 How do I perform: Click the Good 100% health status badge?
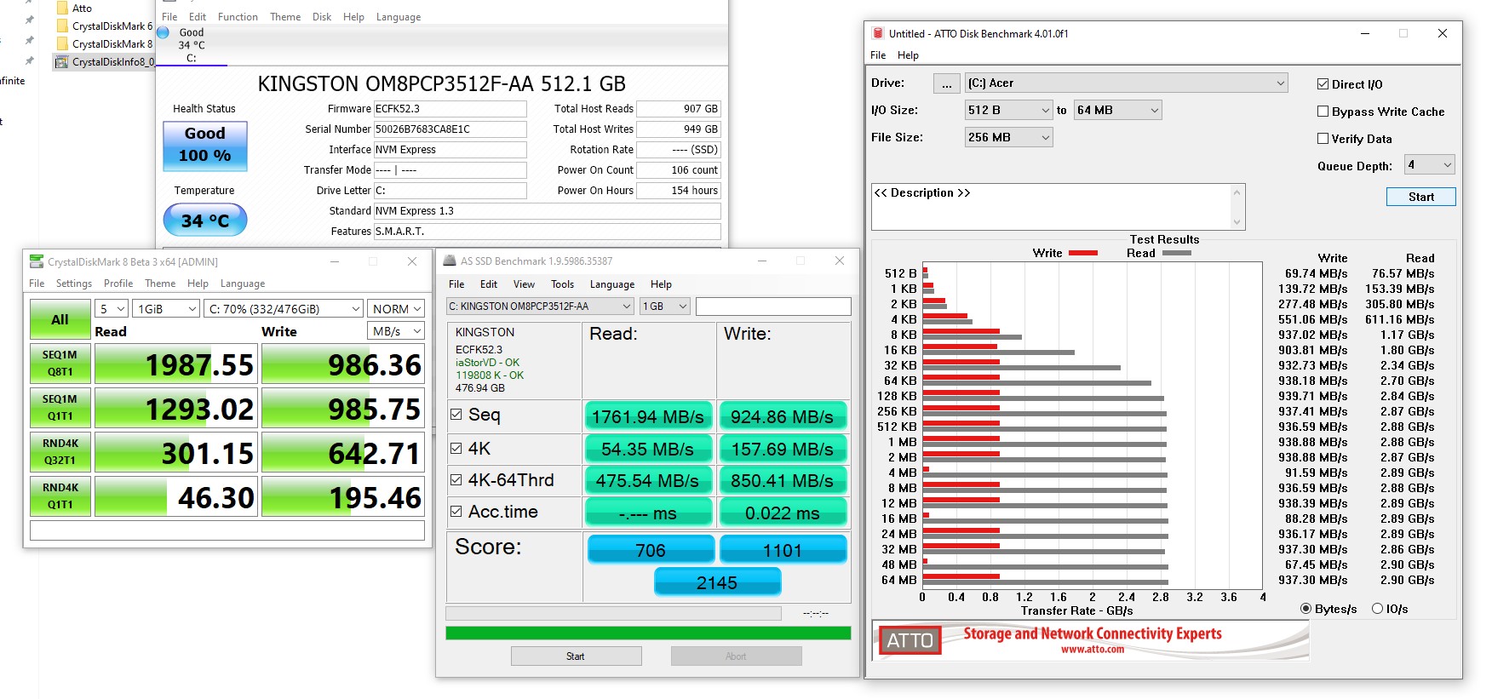coord(205,146)
